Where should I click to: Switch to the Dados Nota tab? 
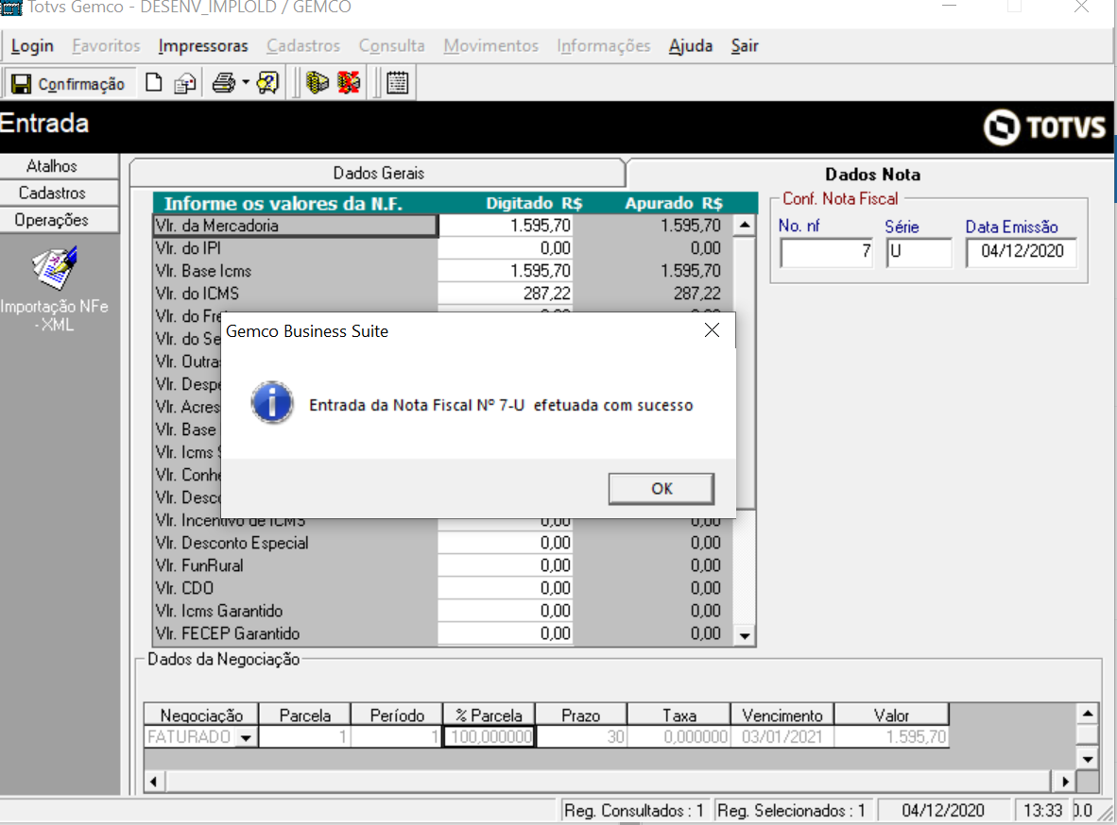coord(872,175)
